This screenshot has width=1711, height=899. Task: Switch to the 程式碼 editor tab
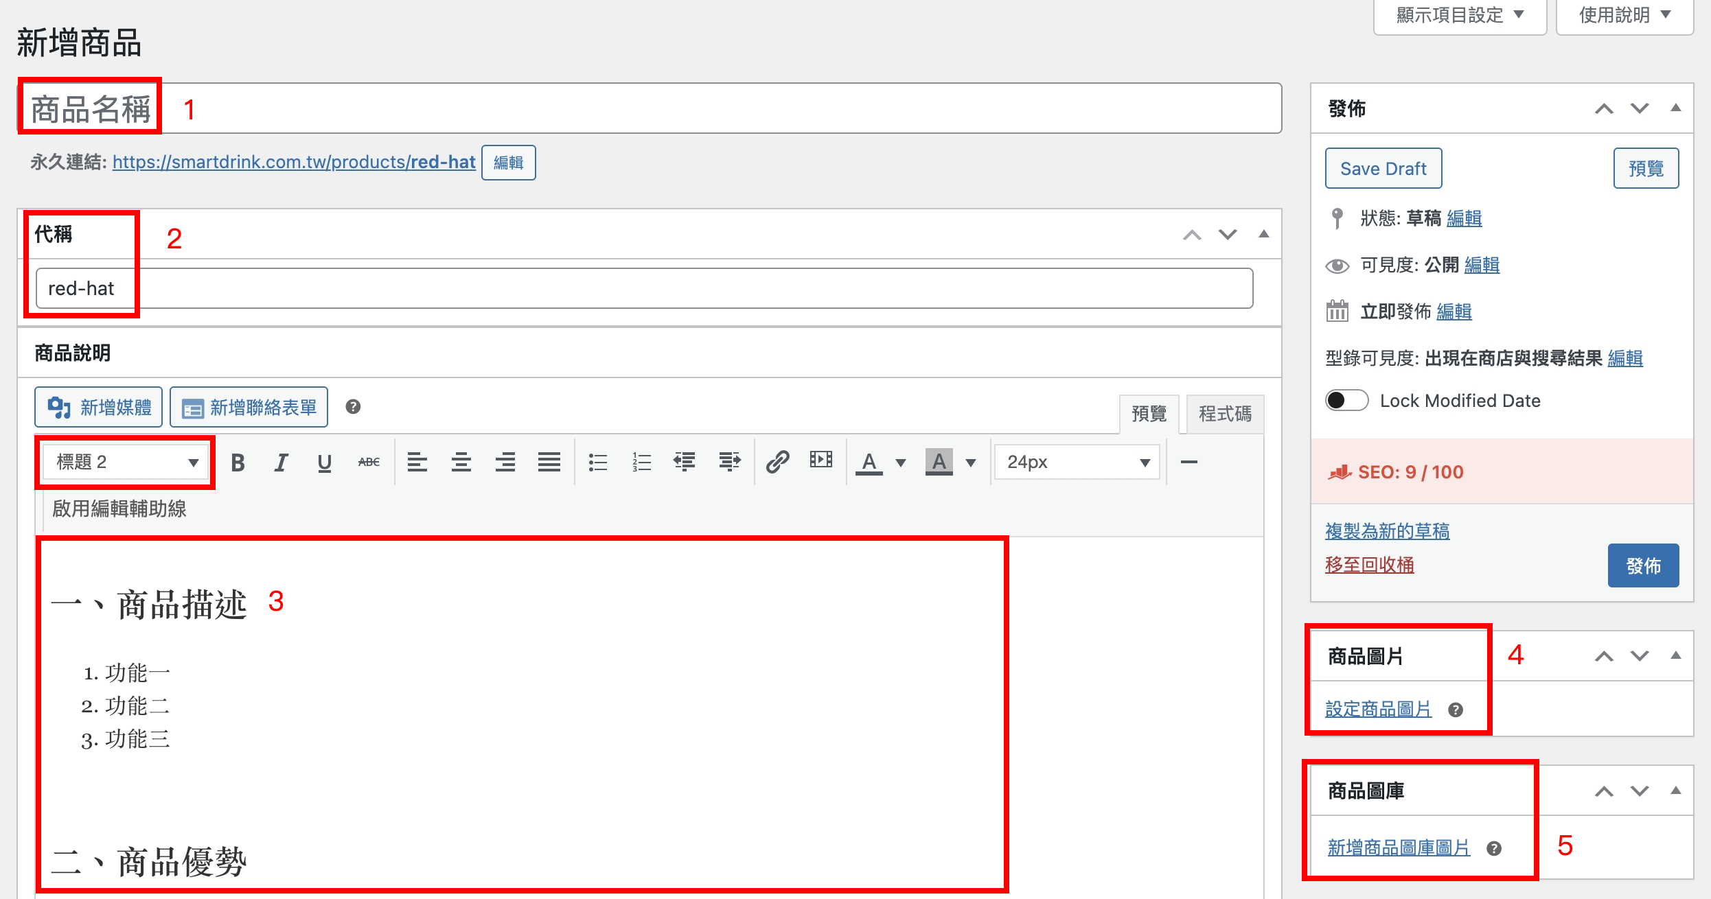point(1225,414)
